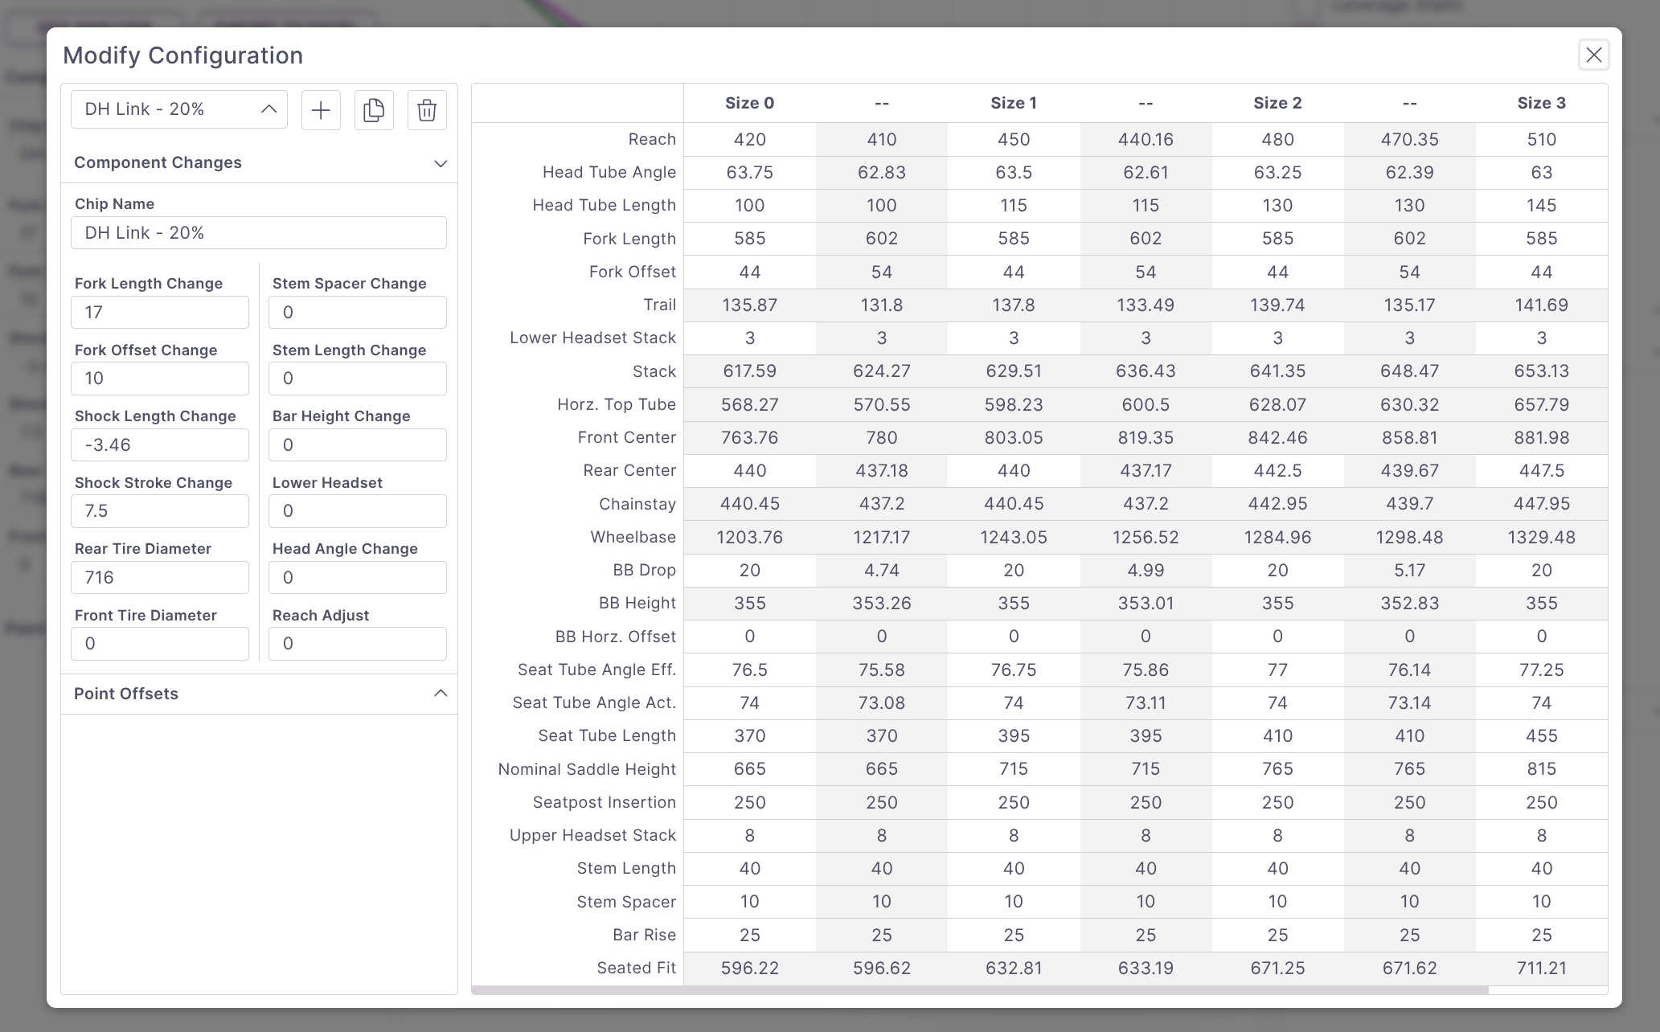Click the Head Angle Change field
The image size is (1660, 1032).
pyautogui.click(x=357, y=578)
